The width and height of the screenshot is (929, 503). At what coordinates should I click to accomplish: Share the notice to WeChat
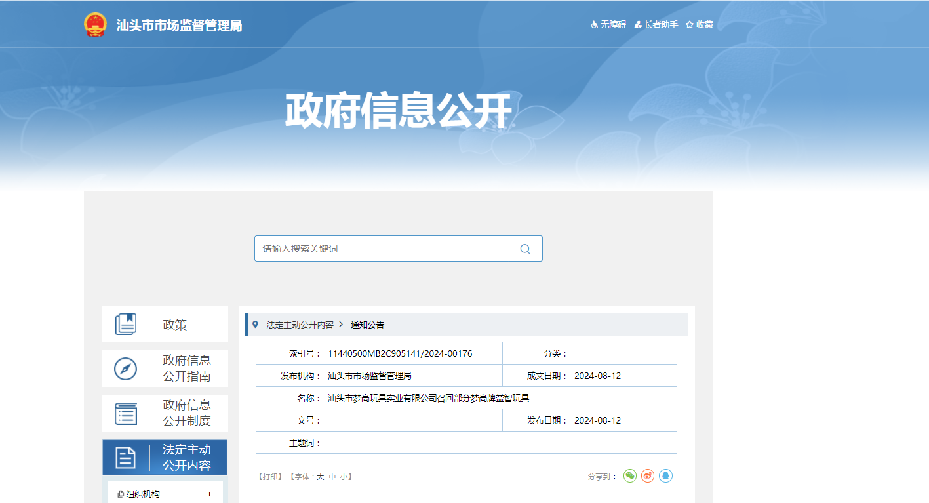[630, 476]
